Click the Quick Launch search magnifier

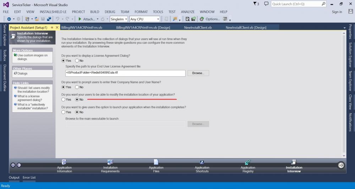(x=323, y=4)
